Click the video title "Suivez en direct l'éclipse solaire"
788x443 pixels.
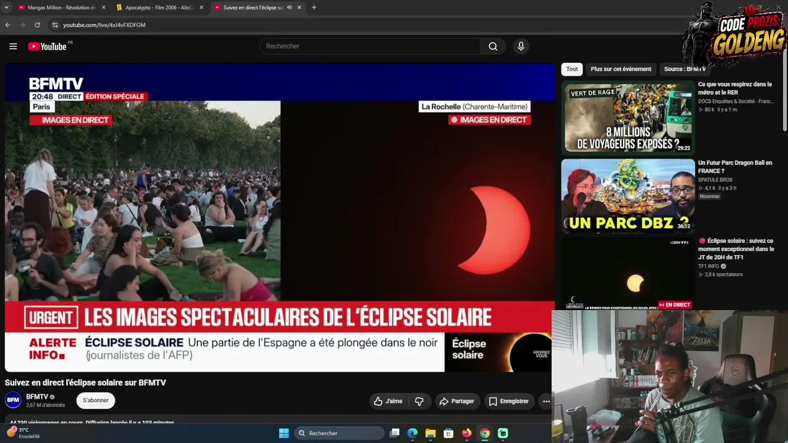tap(86, 383)
